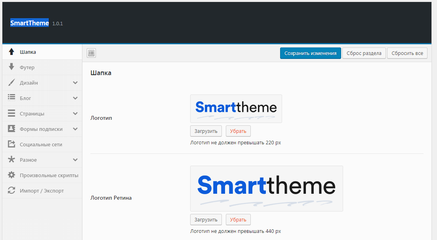Click the up arrow icon beside Шапка
Screen dimensions: 437x240
(x=11, y=52)
